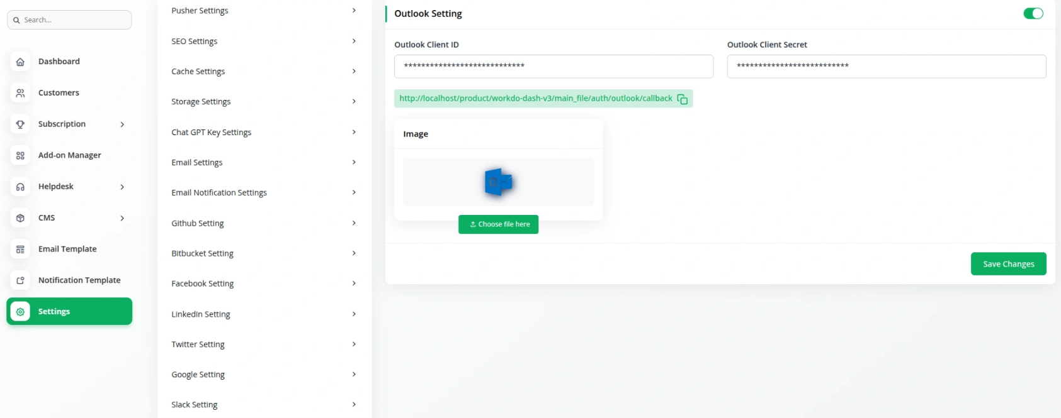This screenshot has width=1061, height=418.
Task: Copy the Outlook callback URL
Action: click(x=682, y=99)
